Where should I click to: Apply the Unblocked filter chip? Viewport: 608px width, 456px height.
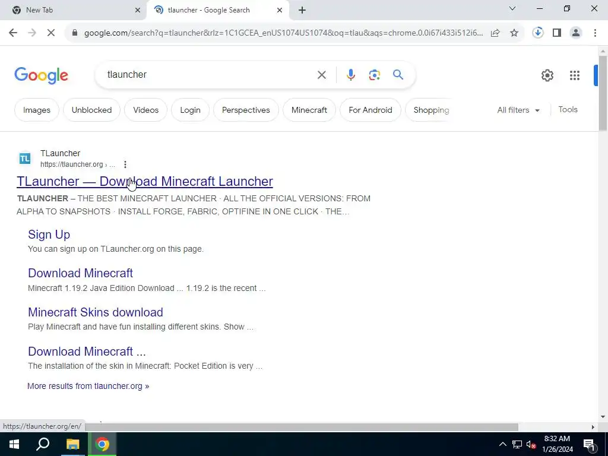pyautogui.click(x=91, y=110)
